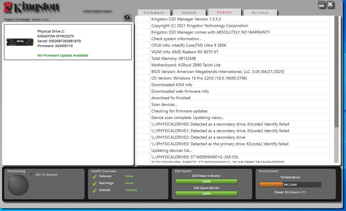Screen dimensions: 346x211
Task: Click the Warnings green checkmark icon
Action: coord(94,183)
